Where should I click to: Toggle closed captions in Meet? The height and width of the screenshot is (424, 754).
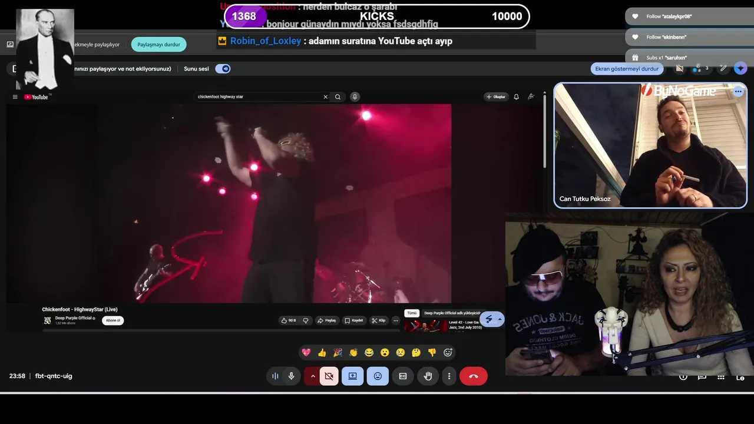403,376
